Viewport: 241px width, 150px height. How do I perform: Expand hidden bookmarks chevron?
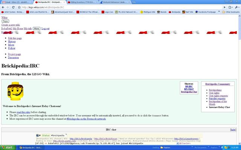219,12
